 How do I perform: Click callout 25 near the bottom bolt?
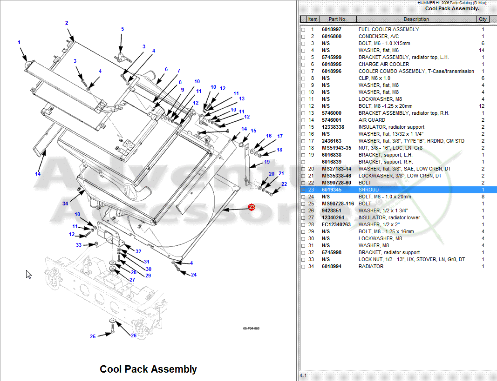(93, 336)
